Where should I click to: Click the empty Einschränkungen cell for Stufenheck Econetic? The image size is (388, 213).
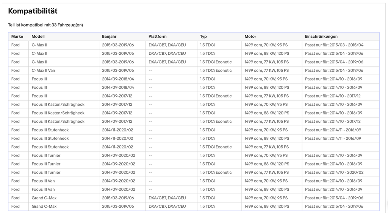(341, 147)
